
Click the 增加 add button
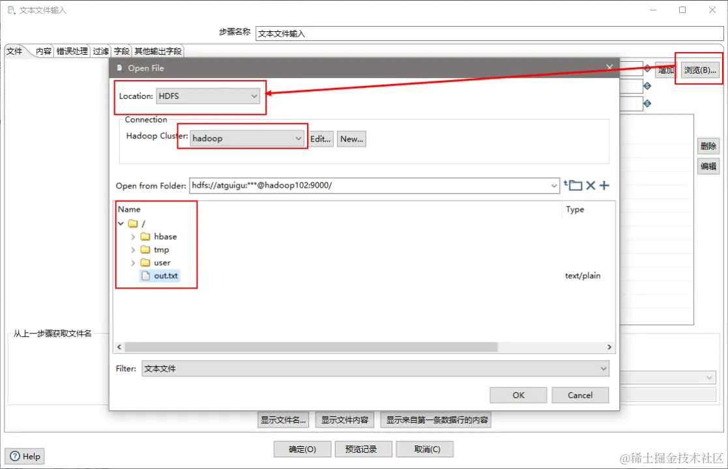coord(665,70)
